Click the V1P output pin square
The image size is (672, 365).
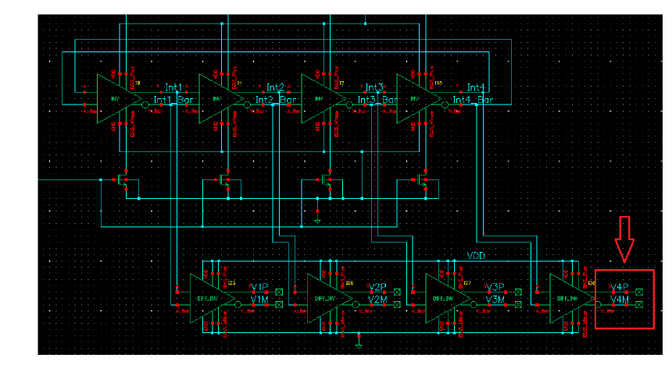point(279,292)
